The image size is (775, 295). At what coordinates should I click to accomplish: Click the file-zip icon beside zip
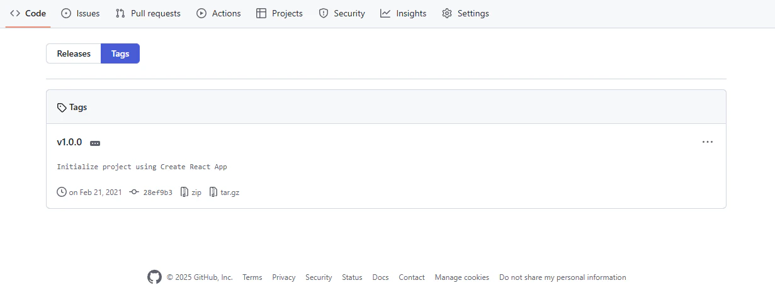tap(184, 192)
